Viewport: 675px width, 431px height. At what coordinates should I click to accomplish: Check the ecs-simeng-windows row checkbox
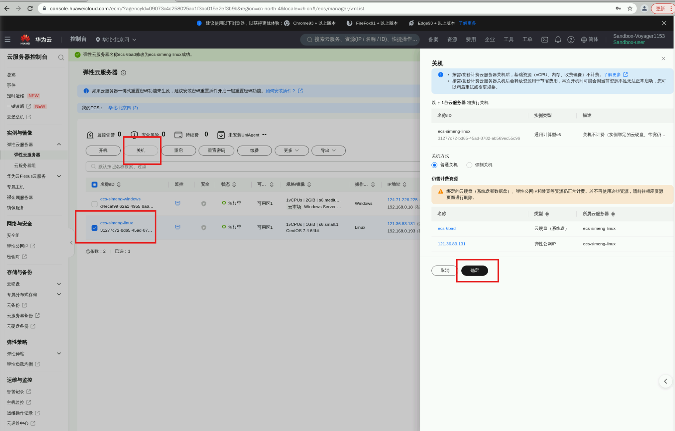coord(94,204)
